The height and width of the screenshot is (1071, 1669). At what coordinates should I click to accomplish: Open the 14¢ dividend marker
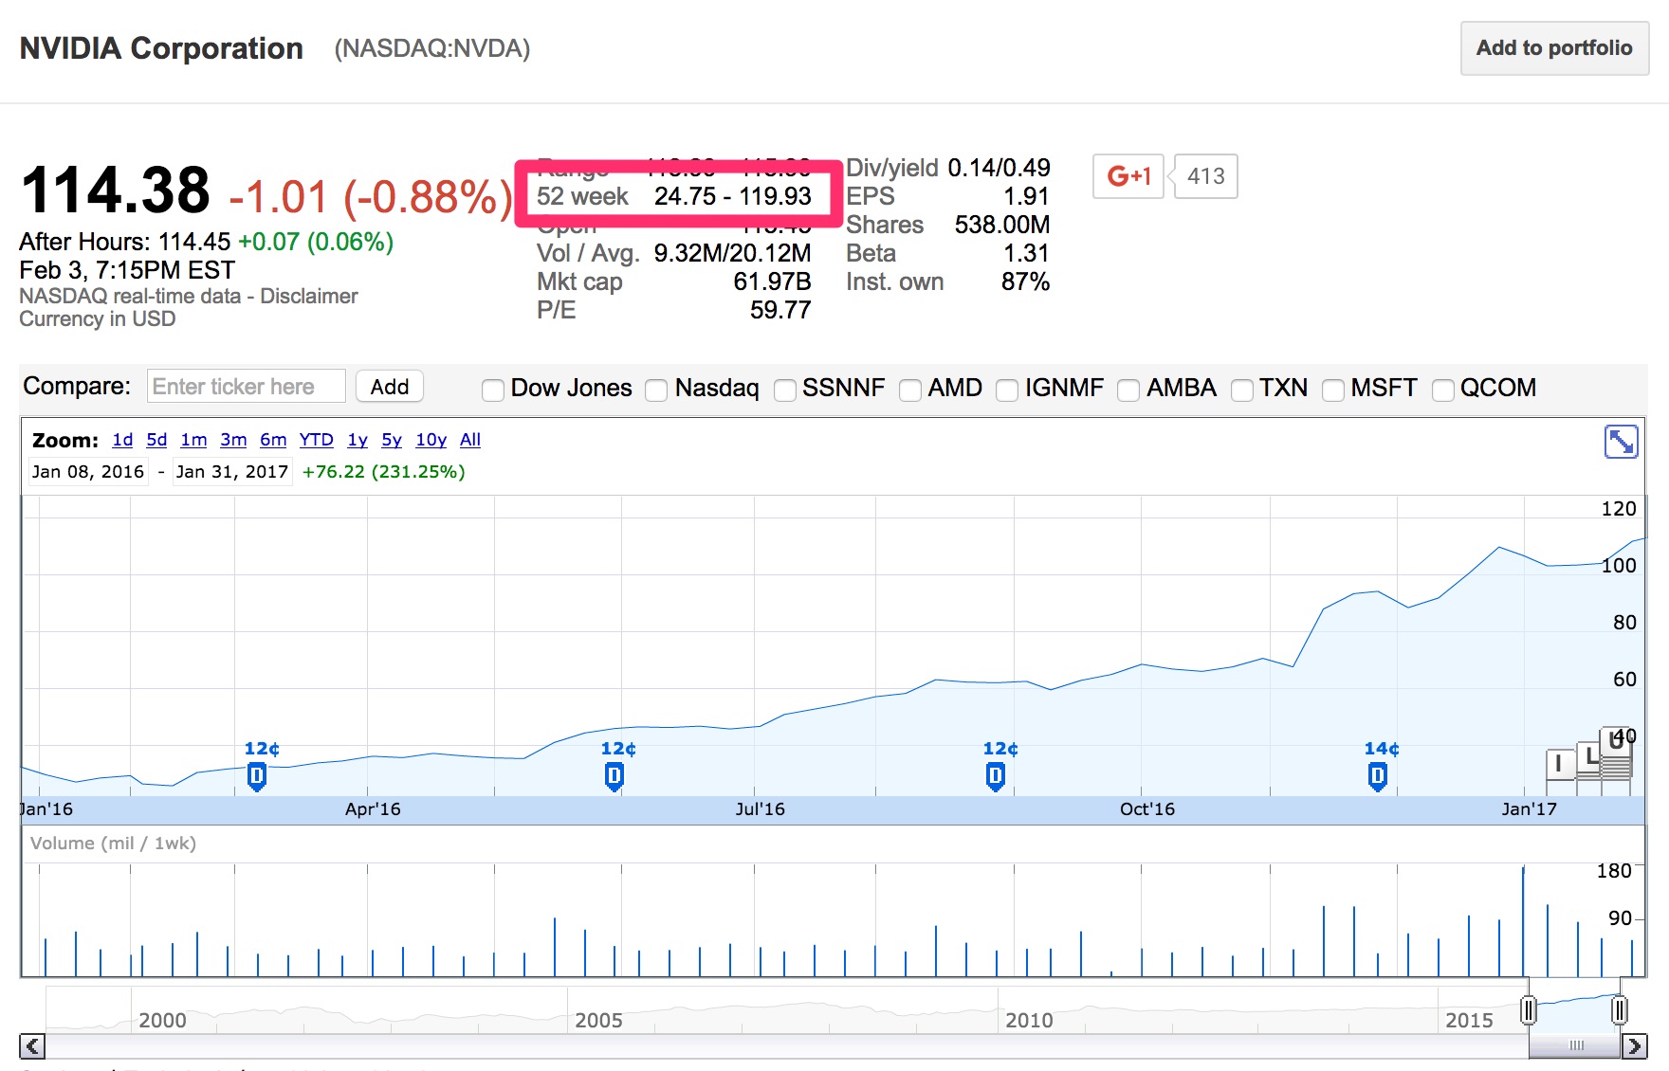coord(1377,777)
